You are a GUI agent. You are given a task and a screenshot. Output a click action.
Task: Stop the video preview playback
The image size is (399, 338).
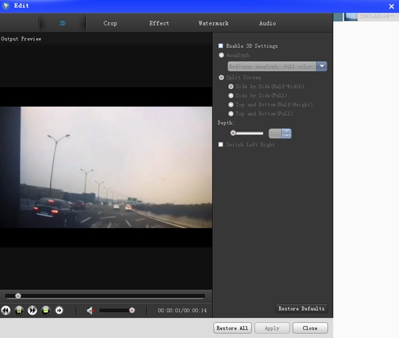click(46, 310)
